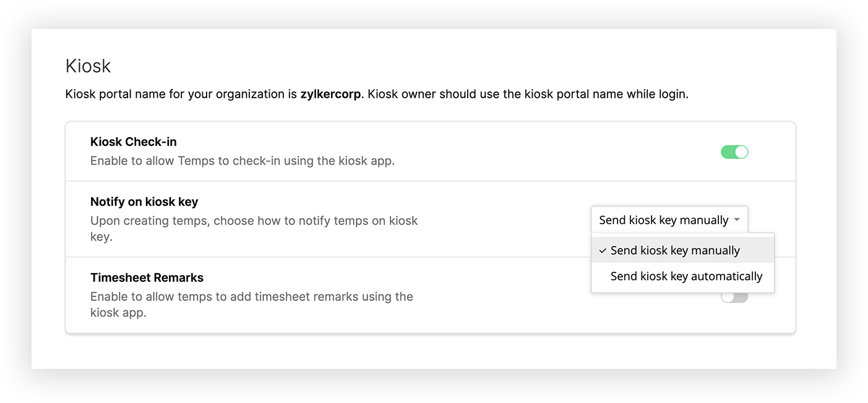Click the dropdown caret arrow beside key selector
Screen dimensions: 868x403
[x=737, y=220]
